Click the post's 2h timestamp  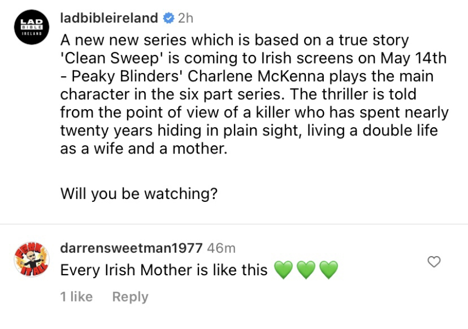point(186,18)
